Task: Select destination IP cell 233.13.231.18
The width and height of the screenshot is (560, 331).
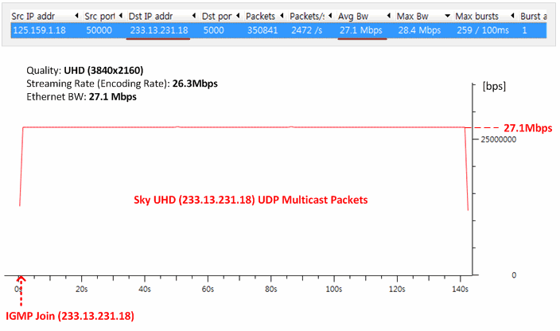Action: click(159, 30)
